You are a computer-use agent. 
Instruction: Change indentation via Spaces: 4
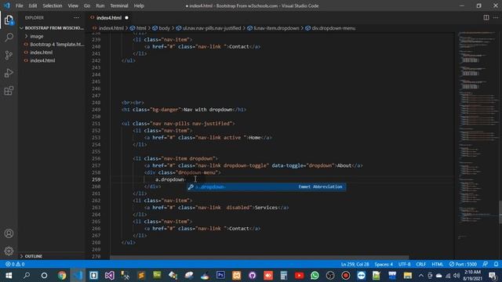(x=384, y=264)
